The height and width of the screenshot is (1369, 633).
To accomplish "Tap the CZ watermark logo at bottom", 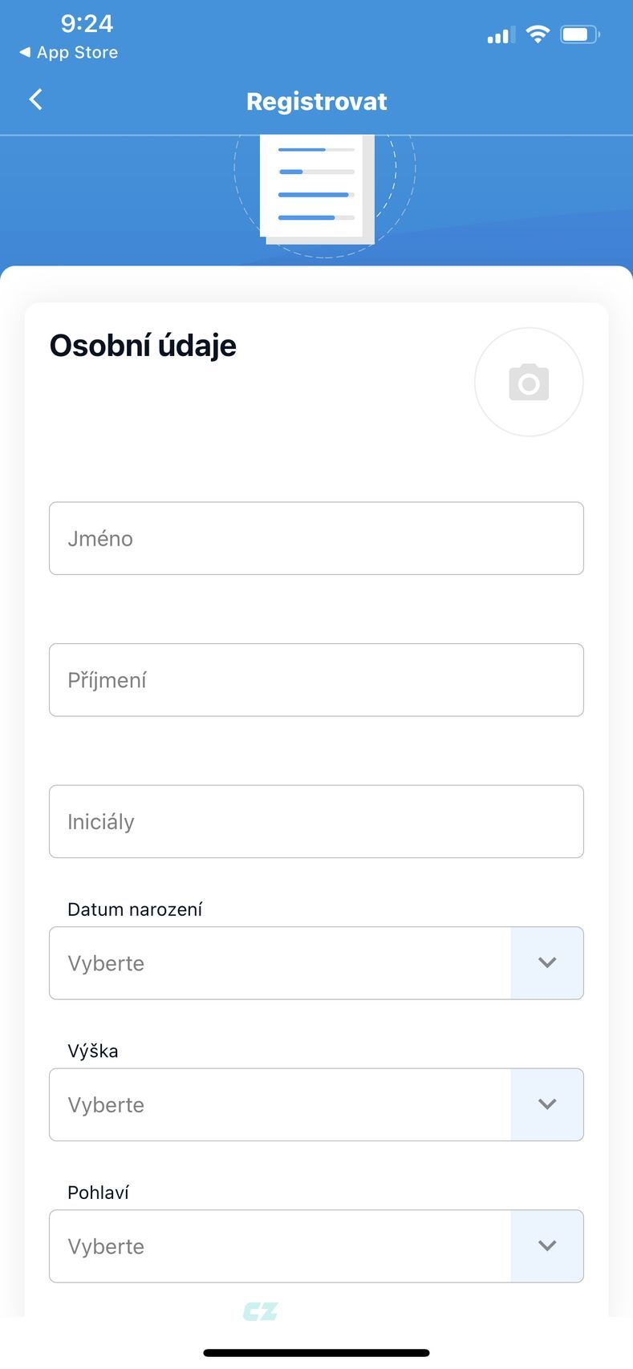I will click(260, 1311).
